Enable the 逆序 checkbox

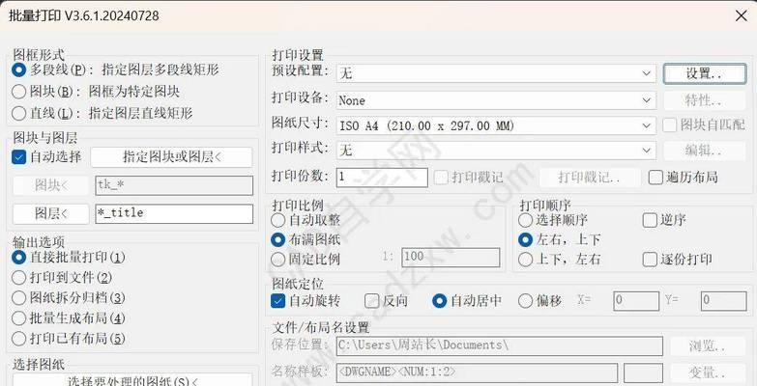point(650,221)
